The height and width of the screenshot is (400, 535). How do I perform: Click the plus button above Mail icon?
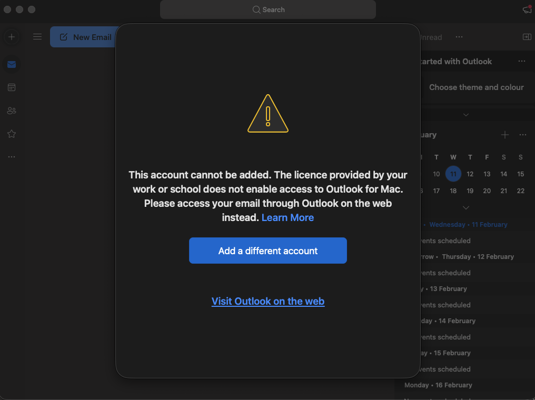[12, 37]
